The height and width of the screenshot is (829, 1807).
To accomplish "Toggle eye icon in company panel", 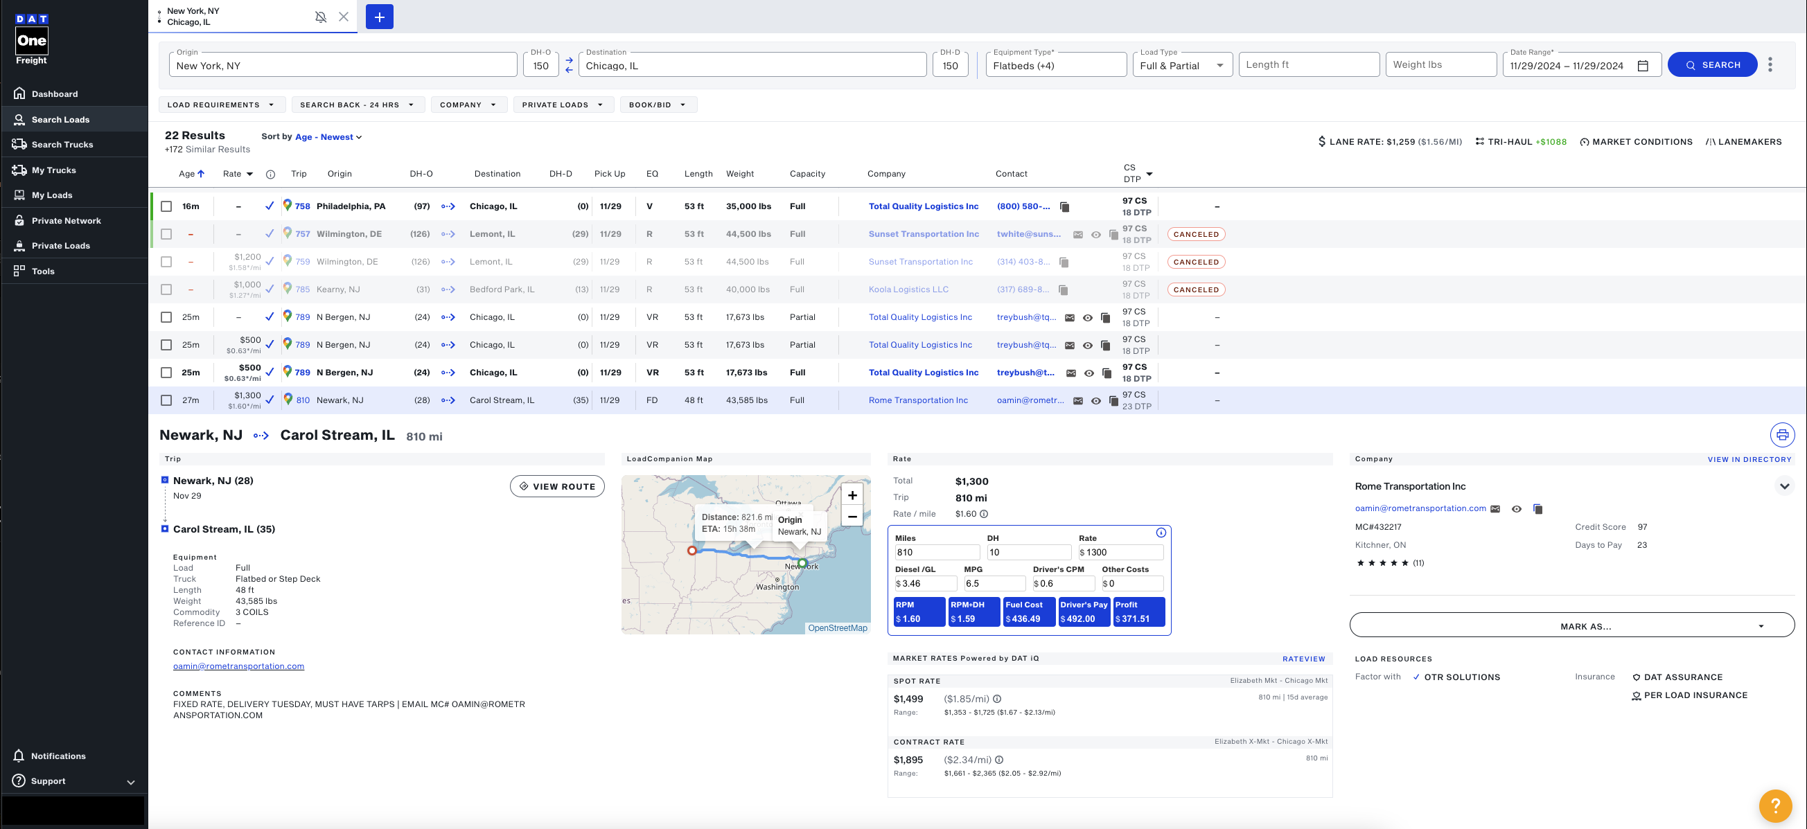I will (1517, 509).
